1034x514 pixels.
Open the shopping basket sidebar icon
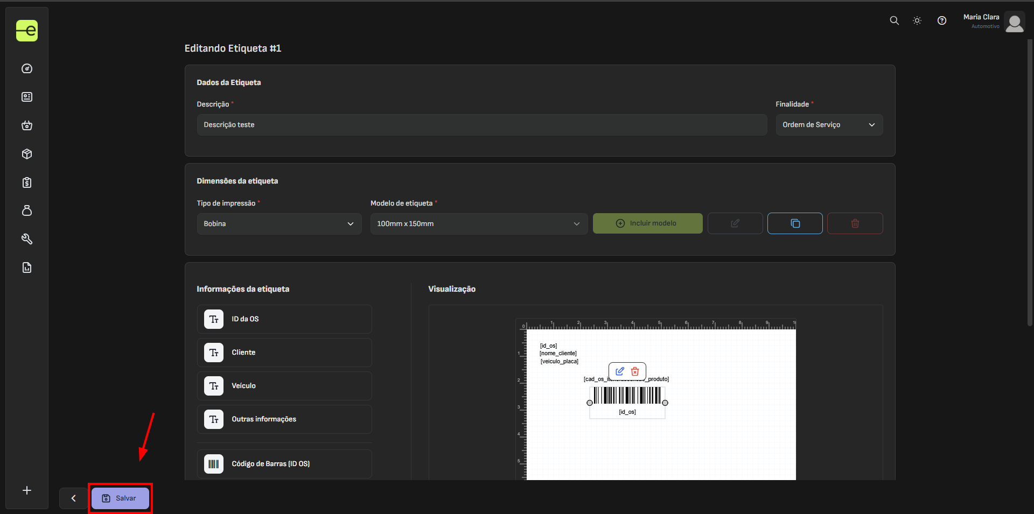[27, 125]
